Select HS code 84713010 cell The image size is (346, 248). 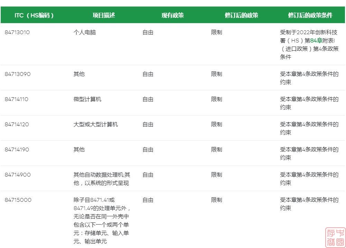[17, 32]
